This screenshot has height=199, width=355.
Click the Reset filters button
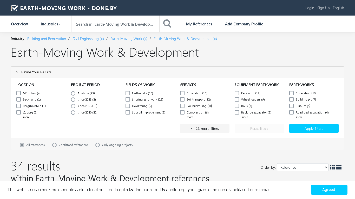259,129
